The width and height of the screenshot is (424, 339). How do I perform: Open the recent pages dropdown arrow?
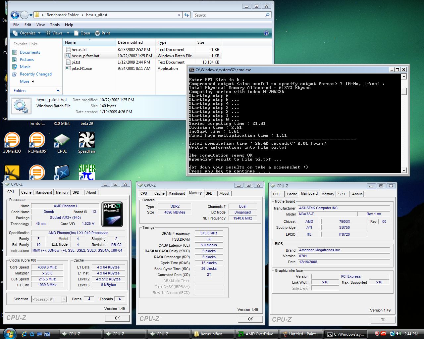tap(31, 15)
